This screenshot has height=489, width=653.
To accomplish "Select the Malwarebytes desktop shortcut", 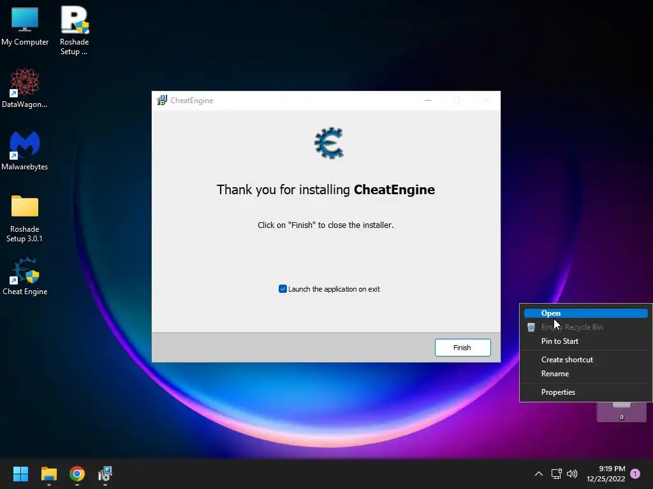I will pos(25,150).
